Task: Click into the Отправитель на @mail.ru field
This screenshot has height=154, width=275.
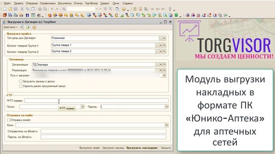Action: [x=103, y=131]
